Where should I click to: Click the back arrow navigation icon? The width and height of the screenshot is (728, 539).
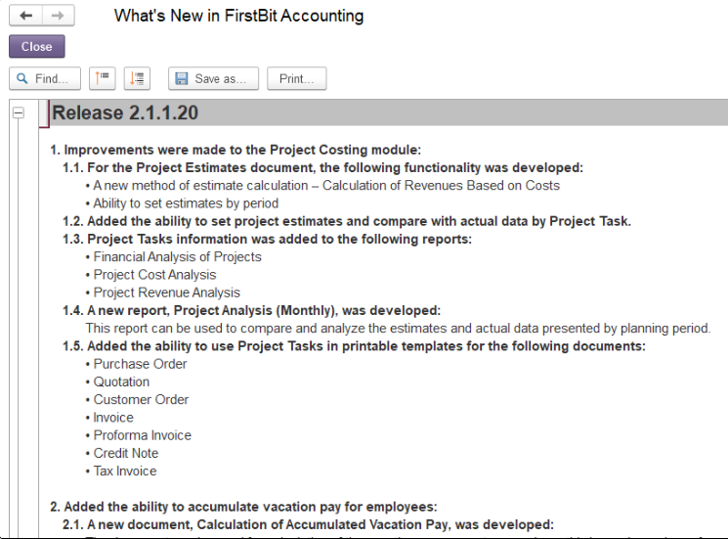point(26,16)
